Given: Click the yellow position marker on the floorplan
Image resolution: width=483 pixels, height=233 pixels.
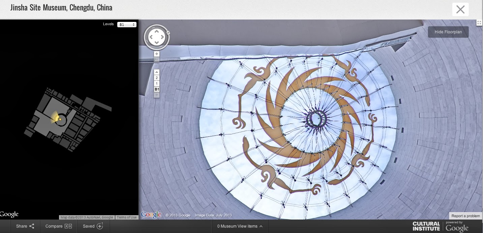Looking at the screenshot, I should click(x=60, y=119).
